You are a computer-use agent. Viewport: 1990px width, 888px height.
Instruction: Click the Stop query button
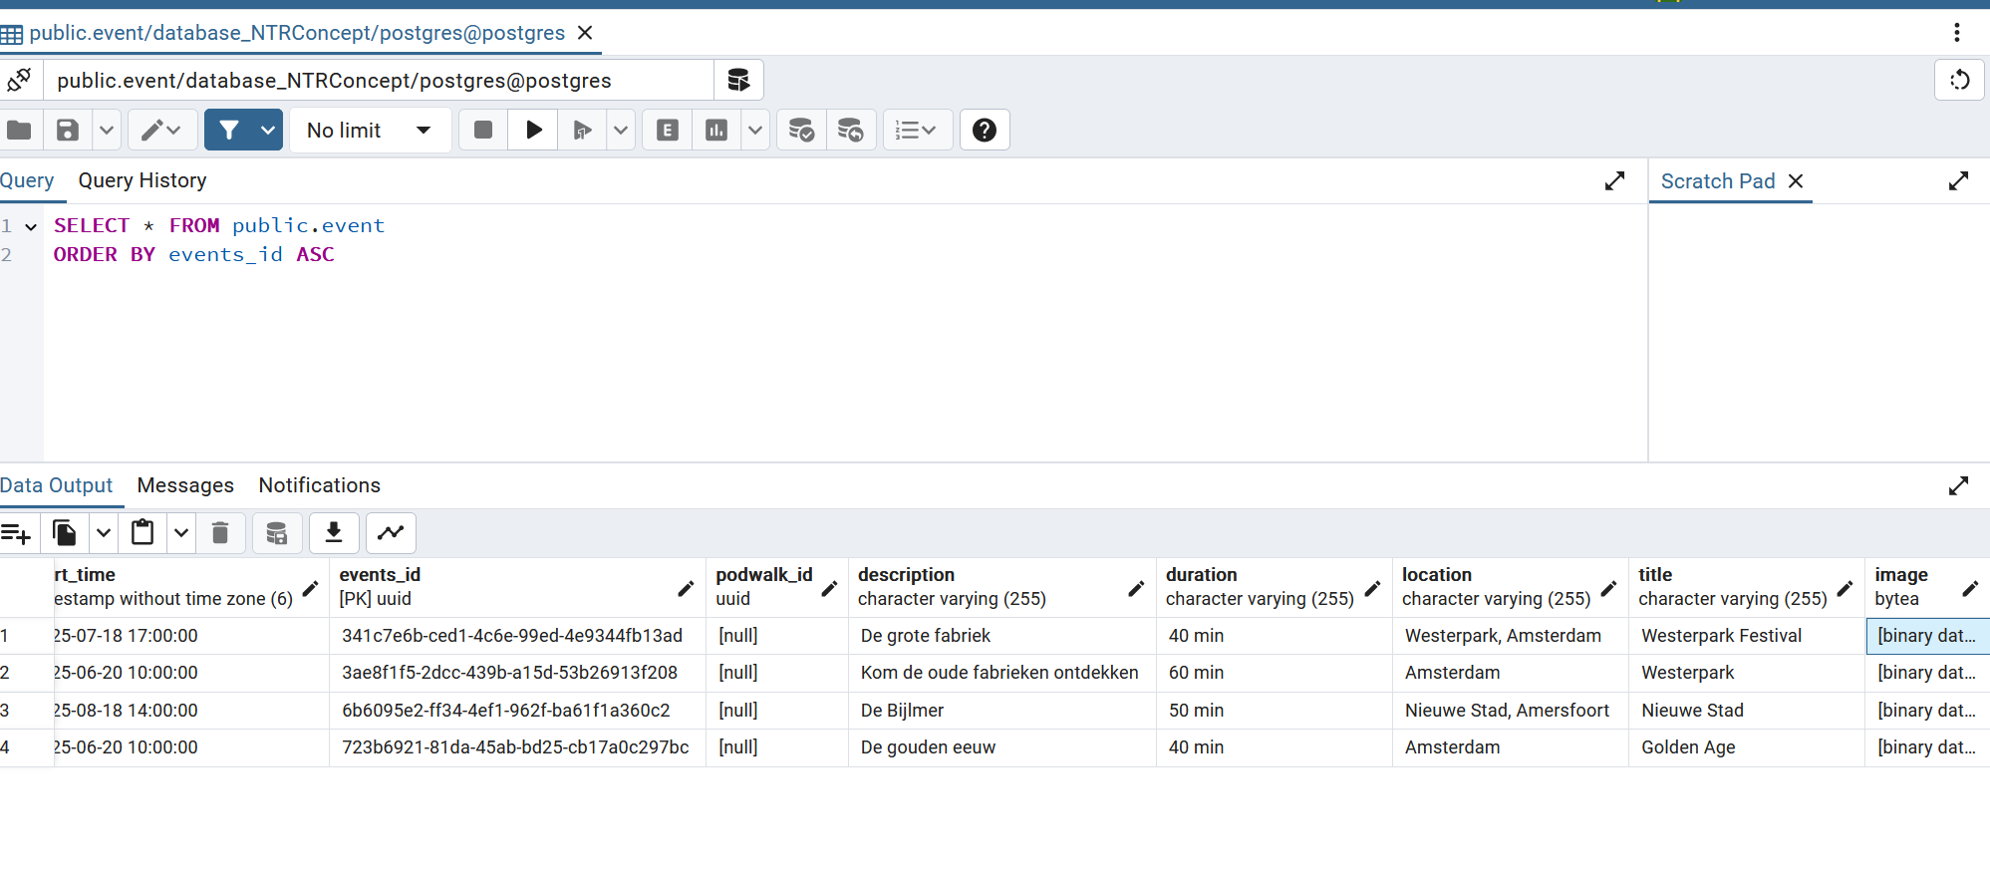pos(483,131)
